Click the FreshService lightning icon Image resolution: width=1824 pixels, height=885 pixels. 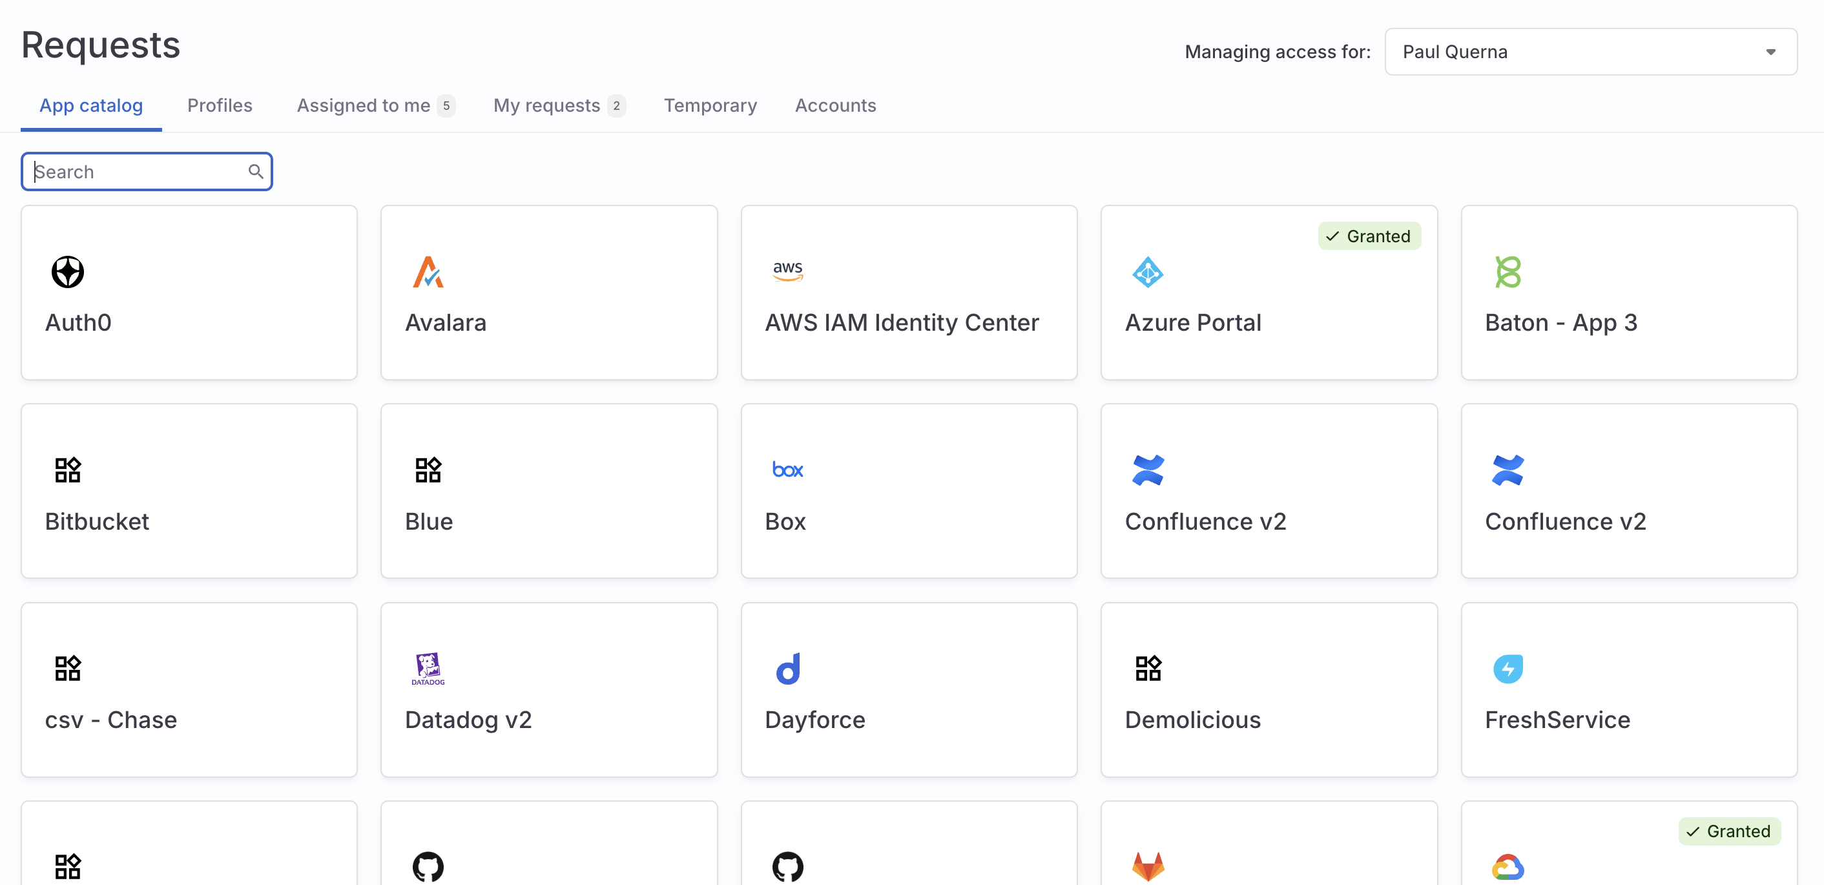(1508, 669)
